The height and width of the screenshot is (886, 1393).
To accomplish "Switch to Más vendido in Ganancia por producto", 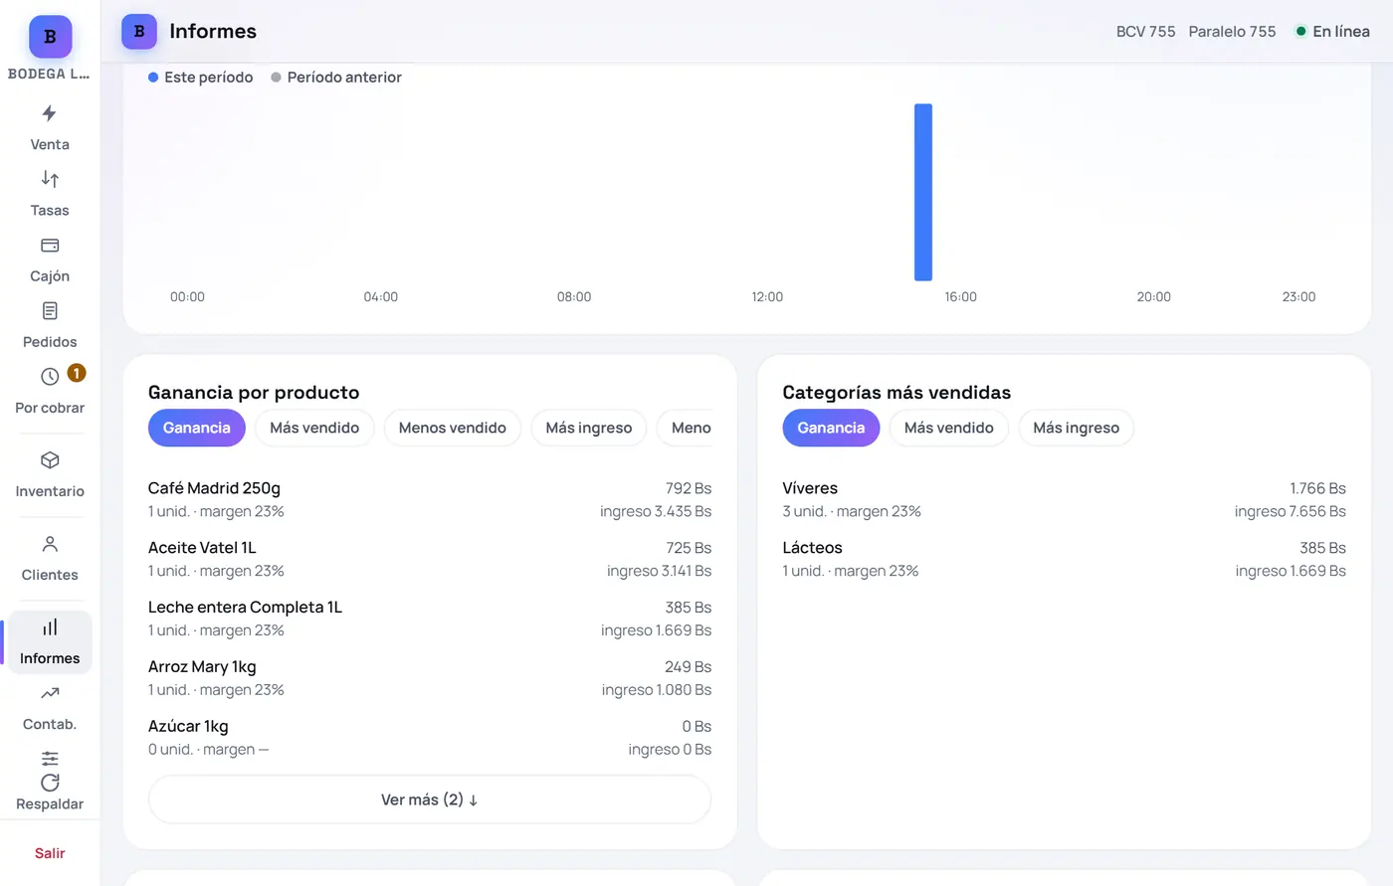I will pos(314,428).
